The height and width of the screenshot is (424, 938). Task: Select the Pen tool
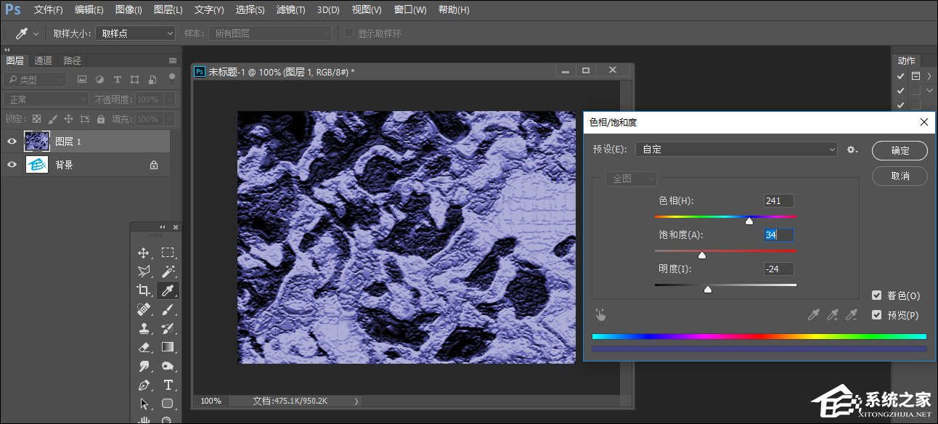(144, 385)
